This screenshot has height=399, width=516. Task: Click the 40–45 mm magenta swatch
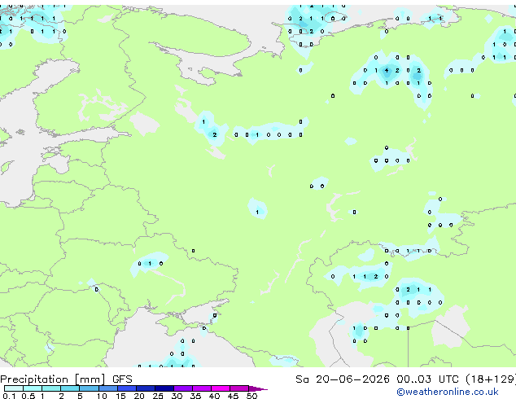221,388
